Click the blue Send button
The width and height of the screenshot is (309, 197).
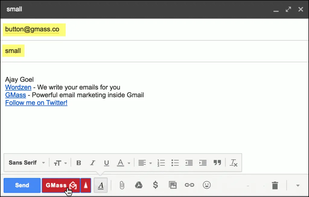pyautogui.click(x=22, y=185)
